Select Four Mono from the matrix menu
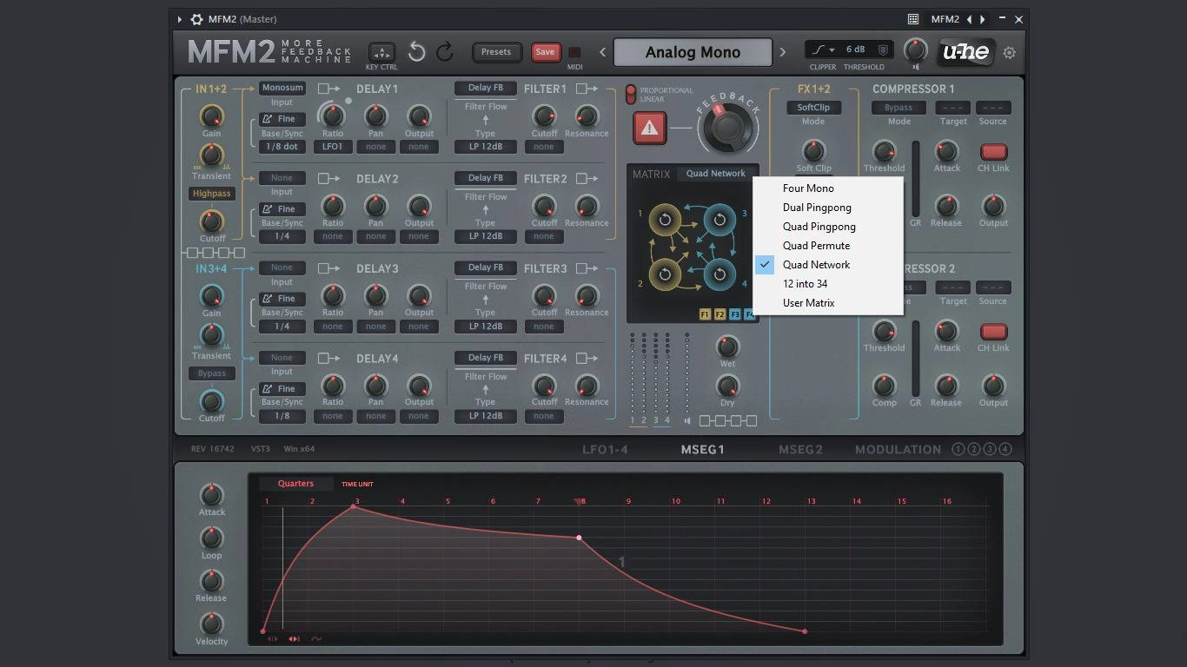This screenshot has width=1187, height=667. coord(828,188)
